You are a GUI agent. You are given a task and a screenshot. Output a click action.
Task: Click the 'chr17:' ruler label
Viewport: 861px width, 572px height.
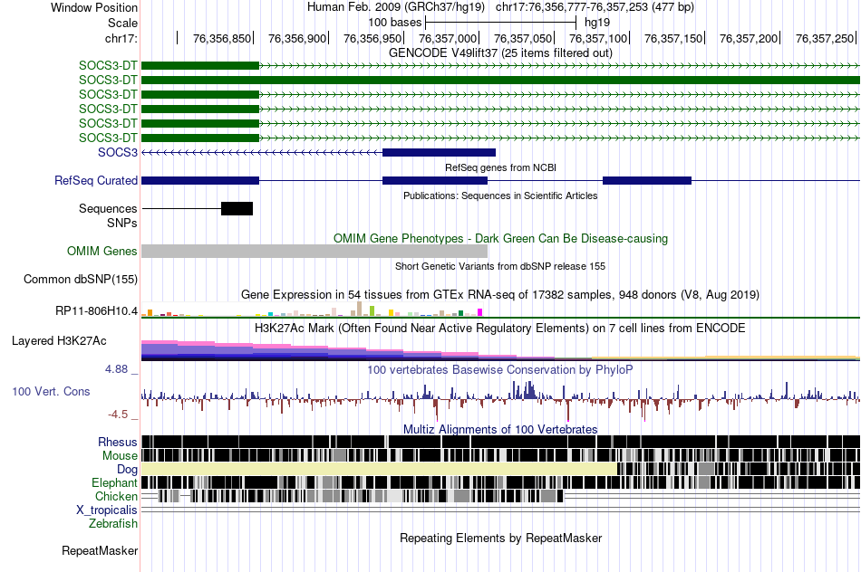point(121,38)
